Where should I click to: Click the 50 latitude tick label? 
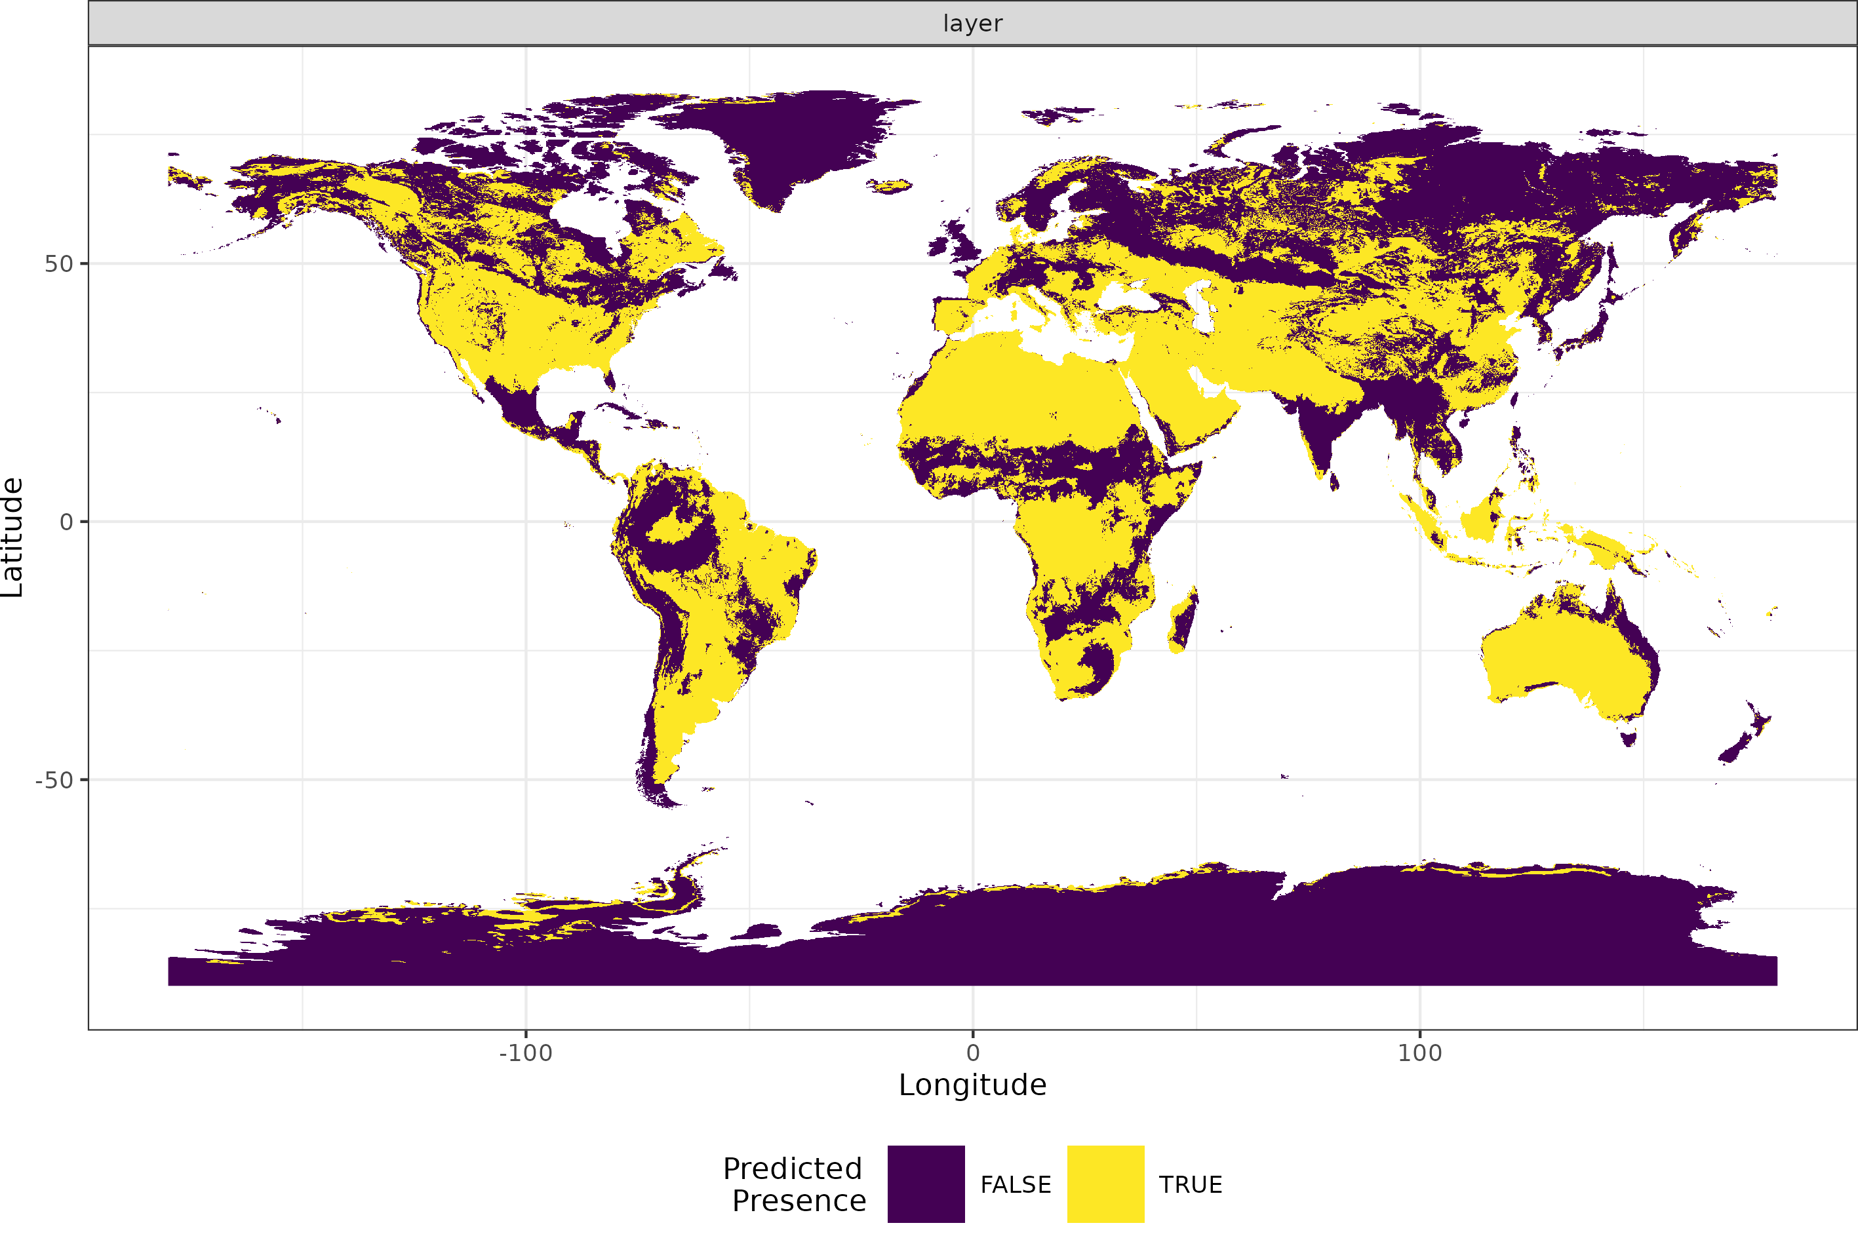coord(58,263)
